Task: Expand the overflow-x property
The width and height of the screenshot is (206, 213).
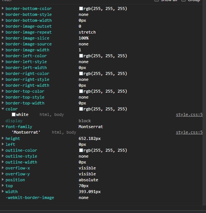Action: (x=3, y=168)
